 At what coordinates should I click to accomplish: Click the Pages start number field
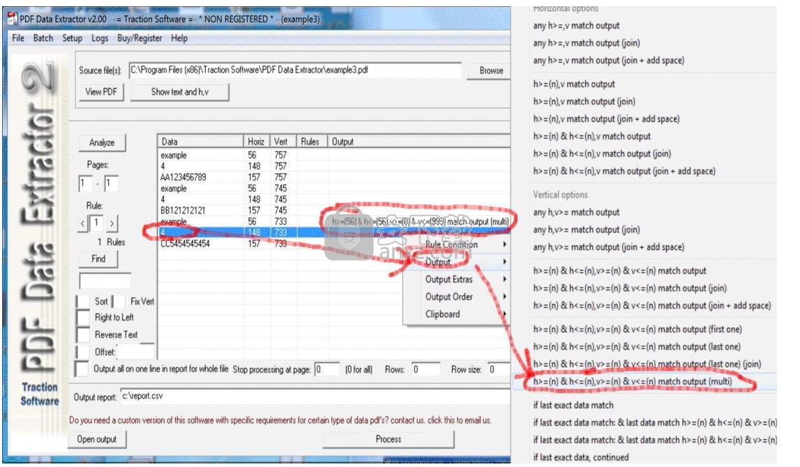[x=86, y=183]
